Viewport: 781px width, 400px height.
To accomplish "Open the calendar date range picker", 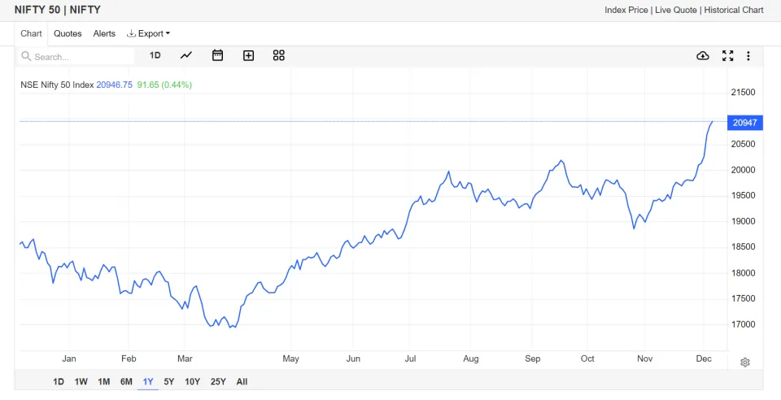I will tap(217, 55).
